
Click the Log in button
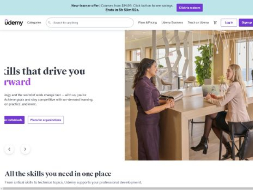click(229, 23)
